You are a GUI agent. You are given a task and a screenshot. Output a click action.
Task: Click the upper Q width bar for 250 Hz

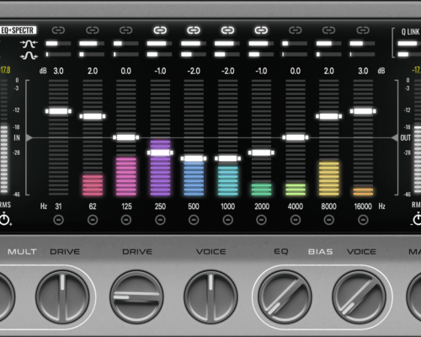(160, 44)
